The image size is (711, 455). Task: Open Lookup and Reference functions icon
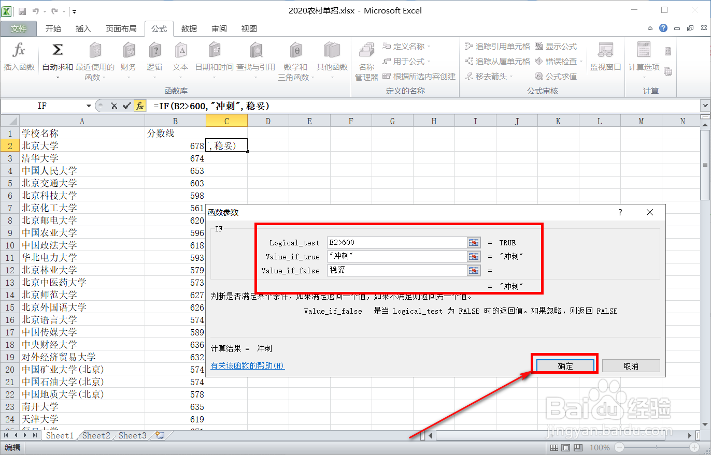point(256,50)
